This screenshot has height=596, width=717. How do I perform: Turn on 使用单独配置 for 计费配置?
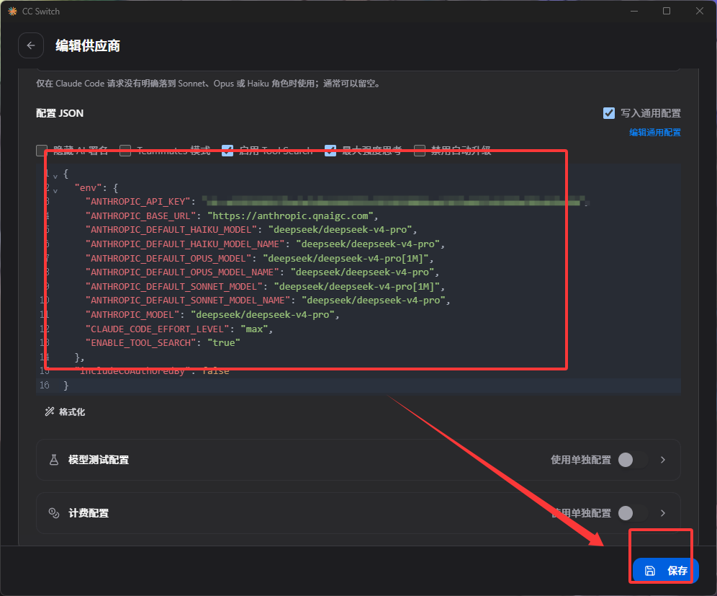tap(633, 513)
